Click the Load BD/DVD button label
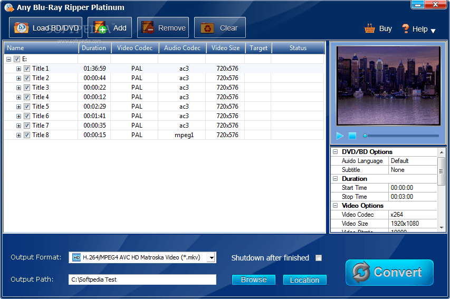 coord(56,28)
